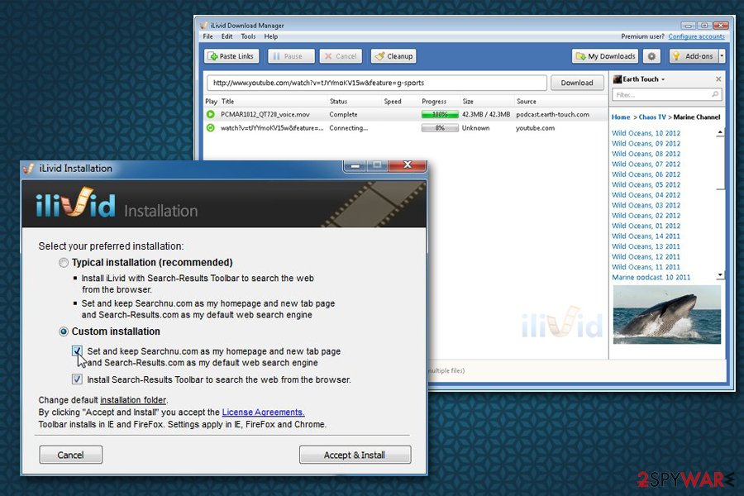The height and width of the screenshot is (496, 744).
Task: Uncheck Set and keep Searchnu.com homepage checkbox
Action: (x=77, y=351)
